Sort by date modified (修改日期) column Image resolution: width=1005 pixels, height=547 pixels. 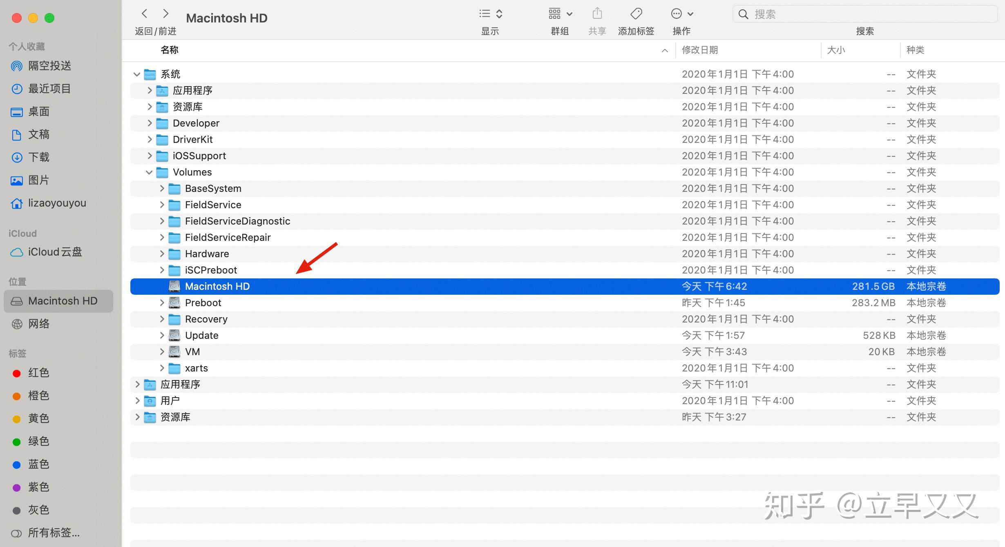tap(700, 50)
